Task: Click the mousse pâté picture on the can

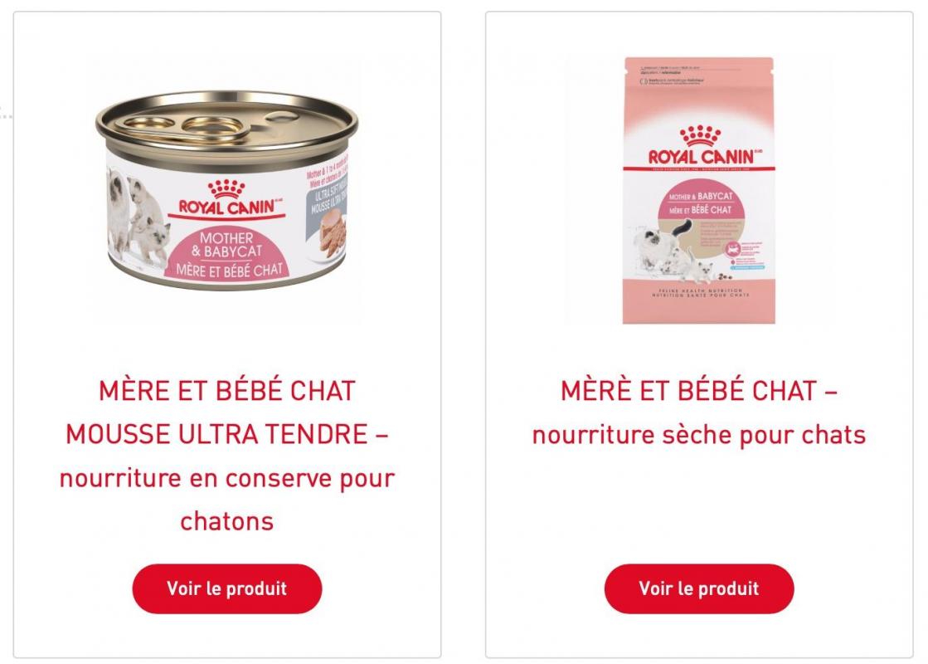Action: click(x=332, y=236)
